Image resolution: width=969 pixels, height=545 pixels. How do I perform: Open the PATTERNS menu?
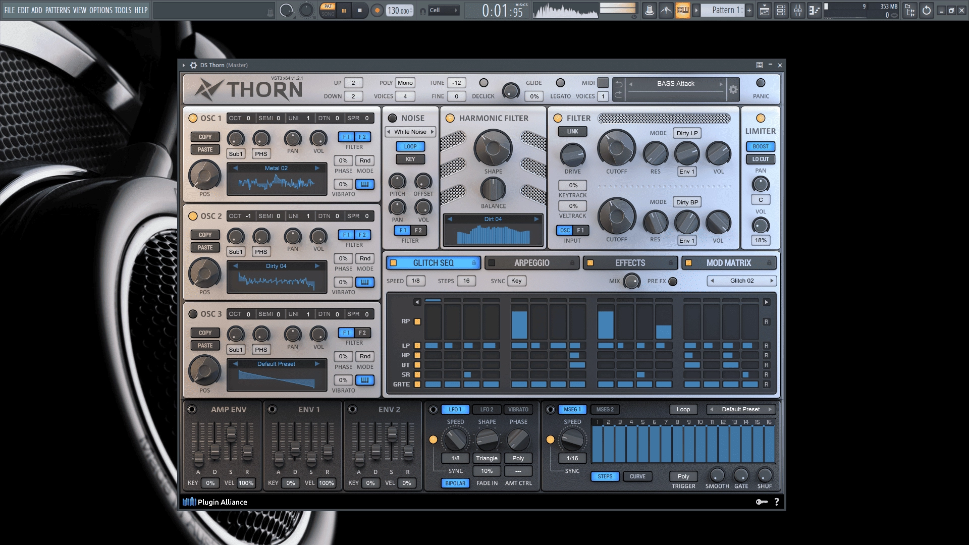coord(58,10)
